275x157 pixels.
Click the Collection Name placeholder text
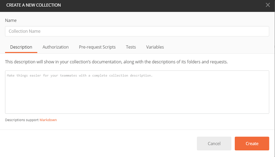(x=25, y=31)
